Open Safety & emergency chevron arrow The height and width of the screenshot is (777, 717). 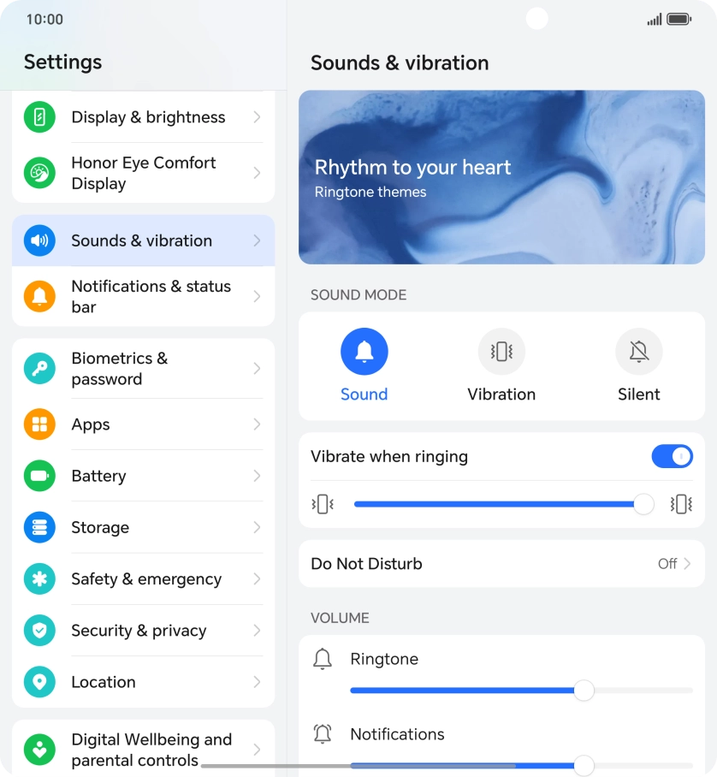pyautogui.click(x=257, y=578)
